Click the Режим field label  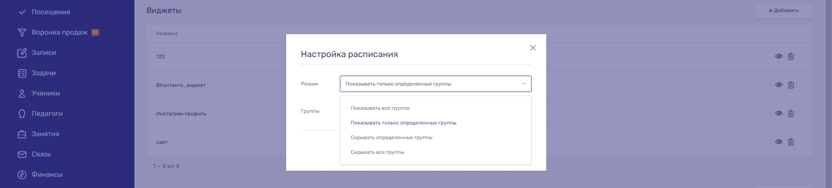[x=309, y=84]
